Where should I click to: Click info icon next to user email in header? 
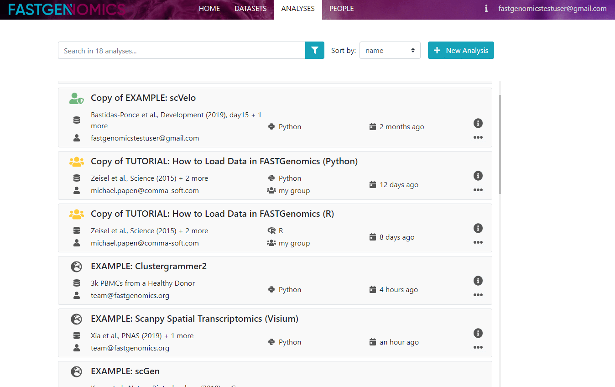[x=486, y=9]
